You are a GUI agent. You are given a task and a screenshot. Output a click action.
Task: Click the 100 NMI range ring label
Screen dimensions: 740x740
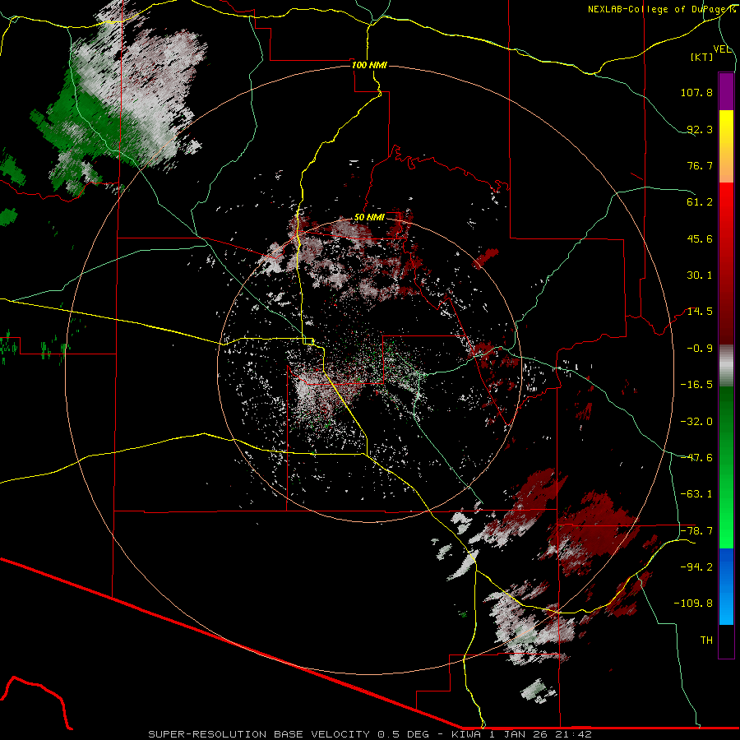point(369,65)
